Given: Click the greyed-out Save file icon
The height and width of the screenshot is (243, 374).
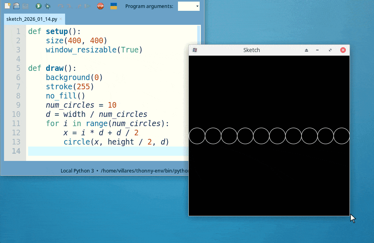Looking at the screenshot, I should pyautogui.click(x=25, y=6).
